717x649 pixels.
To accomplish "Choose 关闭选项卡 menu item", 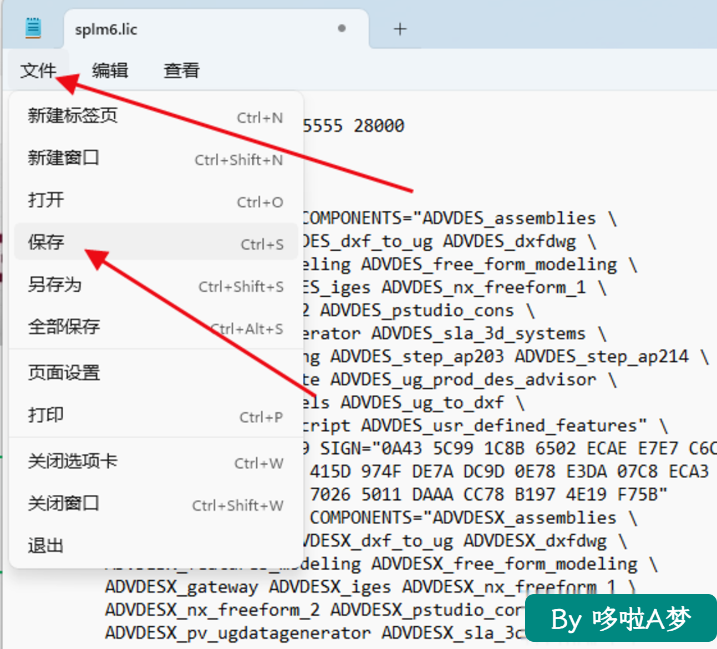I will [156, 462].
